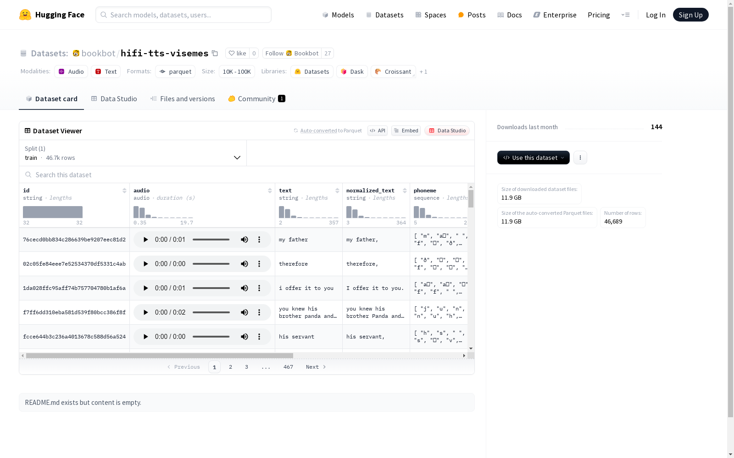Go to Datasets page

384,15
